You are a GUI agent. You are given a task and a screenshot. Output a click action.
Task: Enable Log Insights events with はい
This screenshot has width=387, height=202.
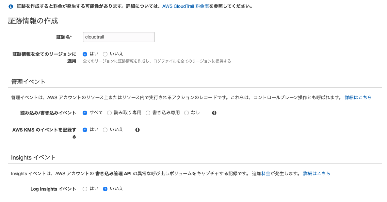[85, 189]
